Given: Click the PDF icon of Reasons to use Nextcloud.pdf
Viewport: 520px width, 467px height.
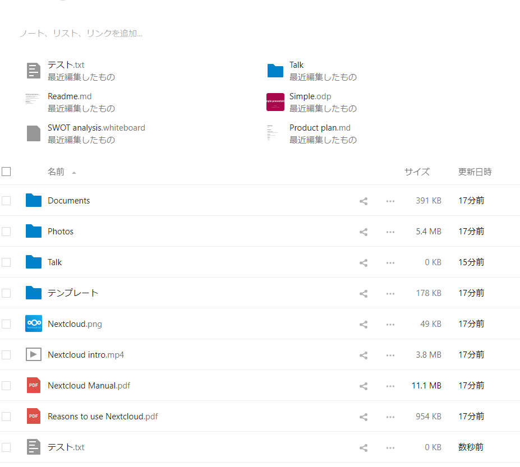Looking at the screenshot, I should point(34,416).
